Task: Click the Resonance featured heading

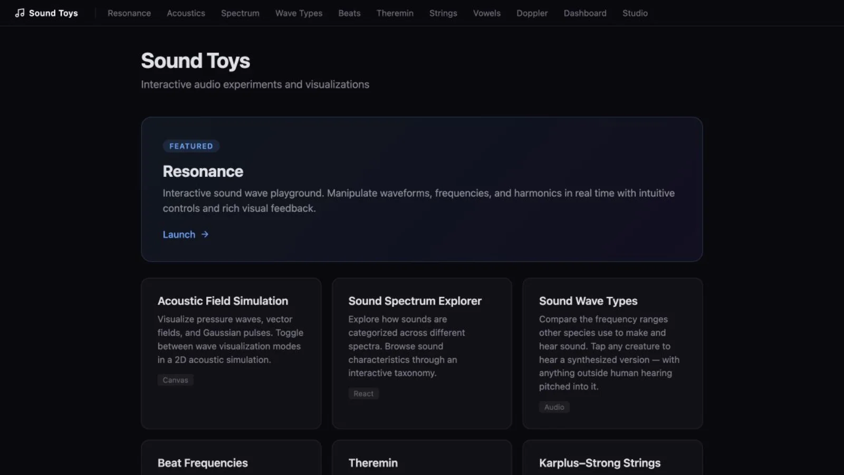Action: (x=203, y=172)
